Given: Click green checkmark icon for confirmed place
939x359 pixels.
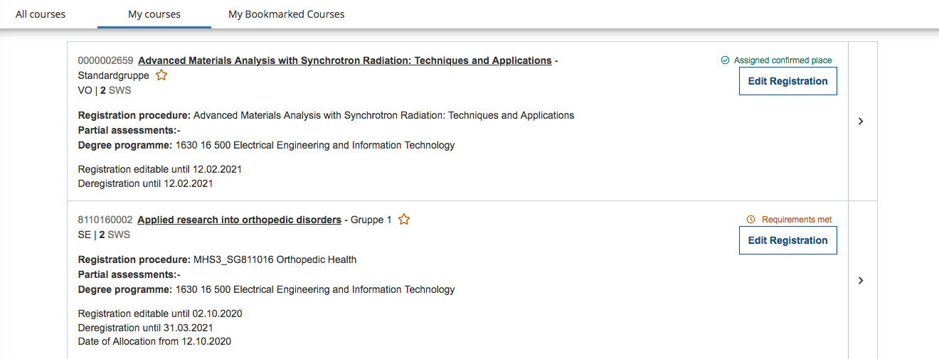Looking at the screenshot, I should (725, 60).
